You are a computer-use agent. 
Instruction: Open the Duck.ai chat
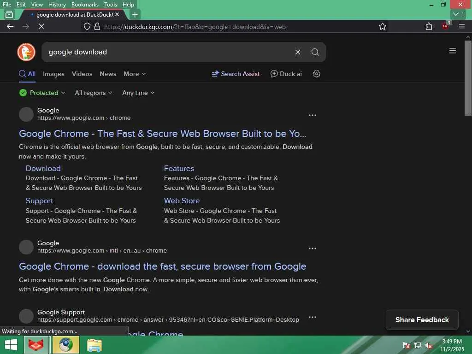pyautogui.click(x=286, y=74)
